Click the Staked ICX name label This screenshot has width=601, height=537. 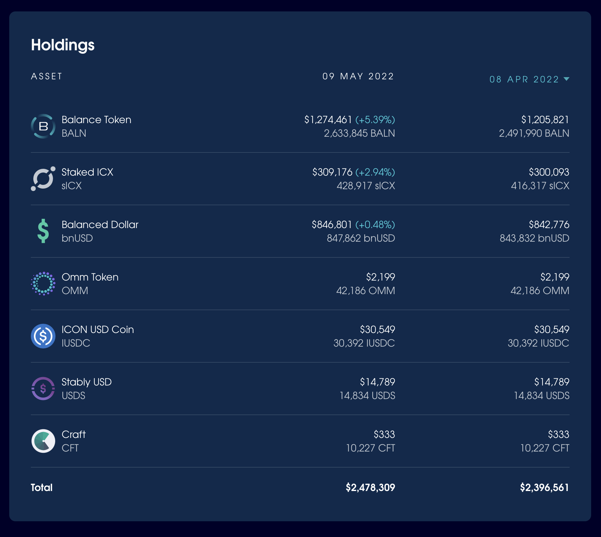pyautogui.click(x=87, y=172)
